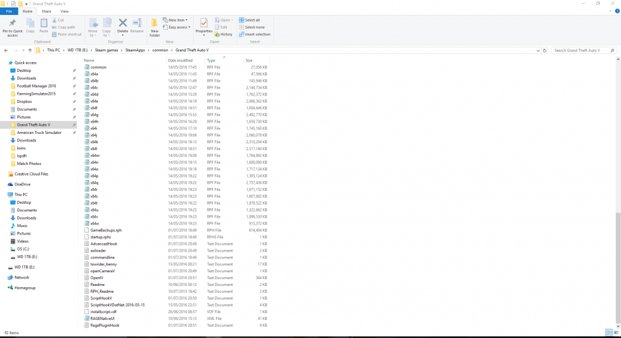Click the Select all icon
The image size is (621, 338).
[242, 20]
